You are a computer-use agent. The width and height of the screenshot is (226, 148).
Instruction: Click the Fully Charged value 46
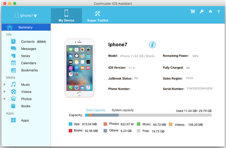tap(188, 68)
